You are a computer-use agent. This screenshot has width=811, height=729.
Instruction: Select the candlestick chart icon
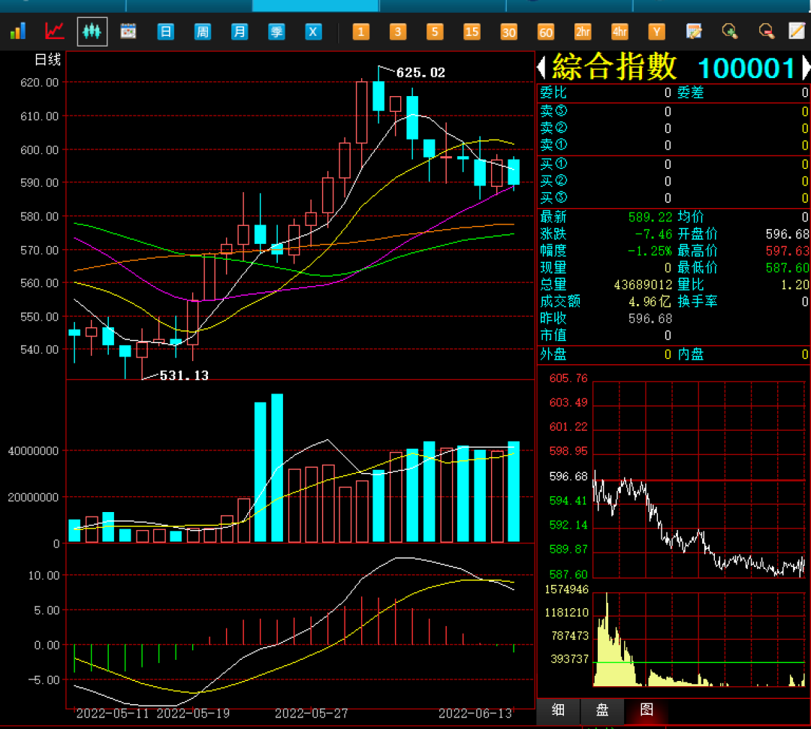point(92,32)
